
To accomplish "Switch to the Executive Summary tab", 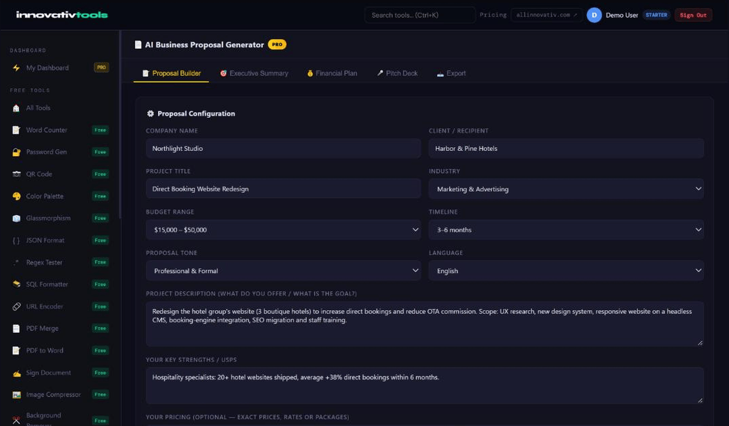I will point(254,73).
